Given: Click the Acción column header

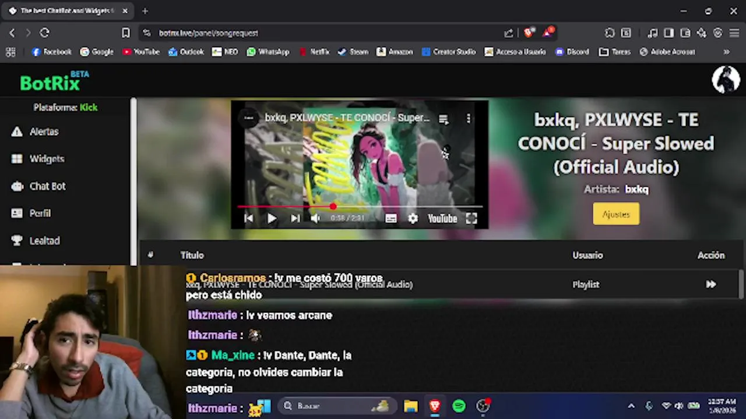Looking at the screenshot, I should coord(711,255).
